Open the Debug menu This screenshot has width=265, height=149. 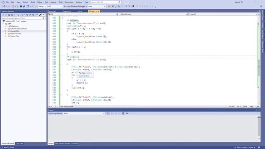pos(40,2)
